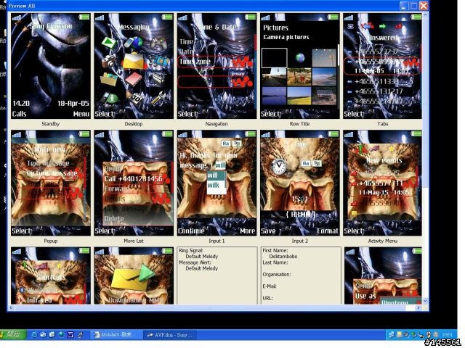This screenshot has height=348, width=465.
Task: Select the Popup preview thumbnail
Action: pos(51,183)
